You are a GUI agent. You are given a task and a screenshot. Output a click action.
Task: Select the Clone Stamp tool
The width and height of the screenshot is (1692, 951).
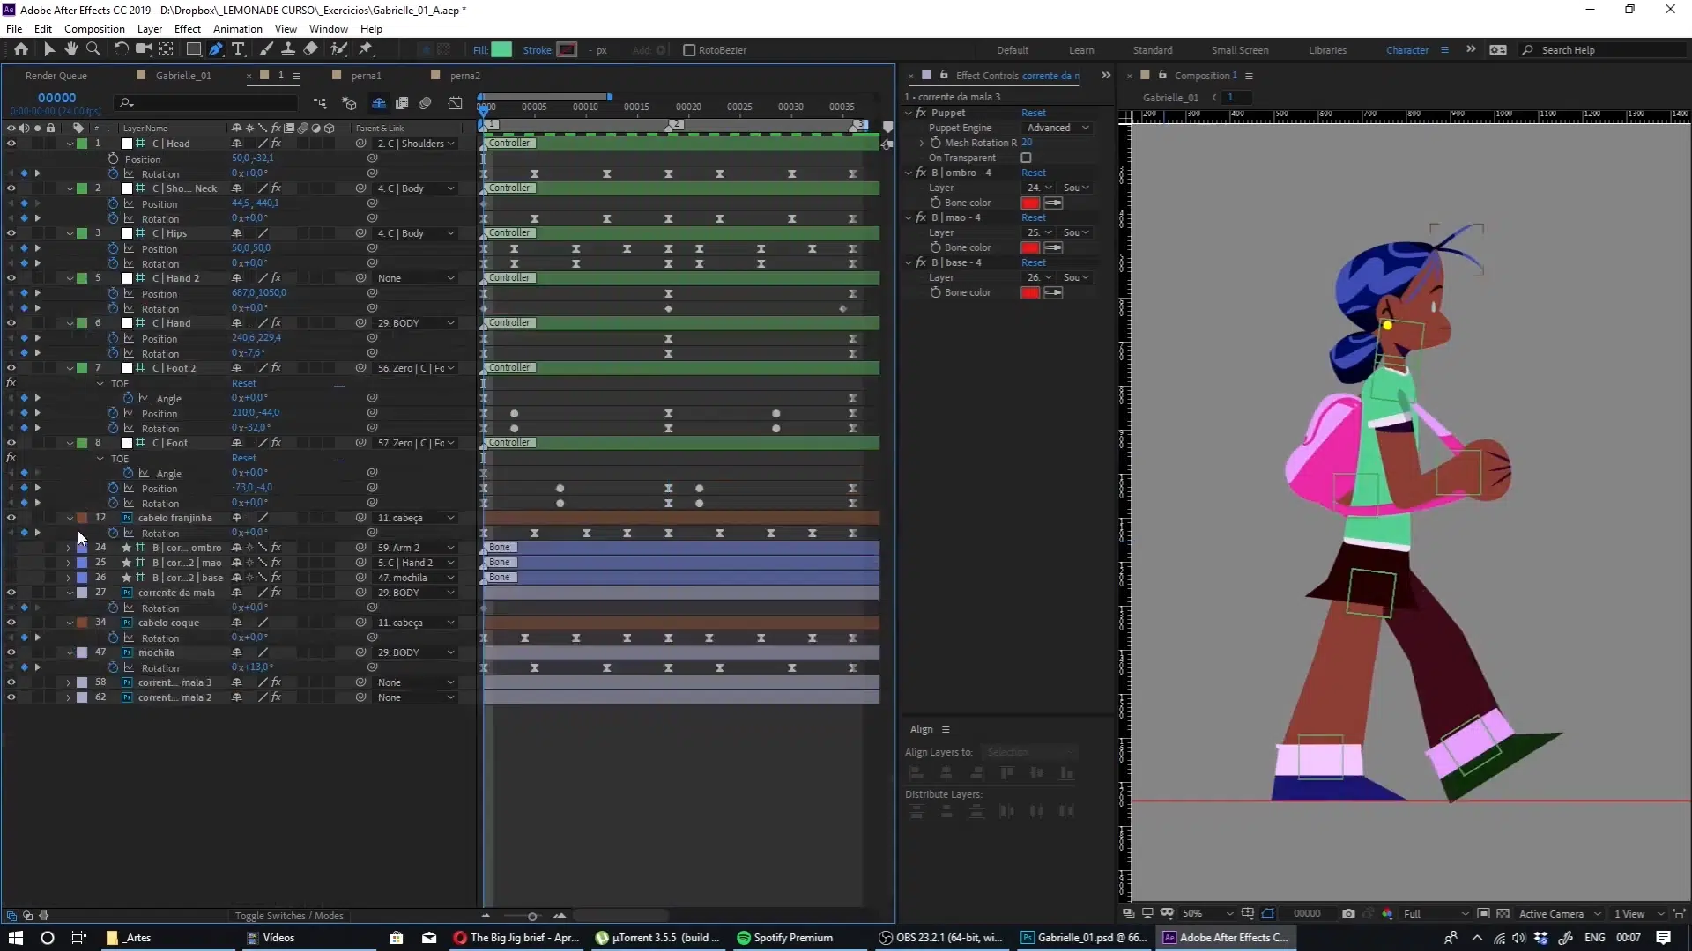(x=288, y=49)
